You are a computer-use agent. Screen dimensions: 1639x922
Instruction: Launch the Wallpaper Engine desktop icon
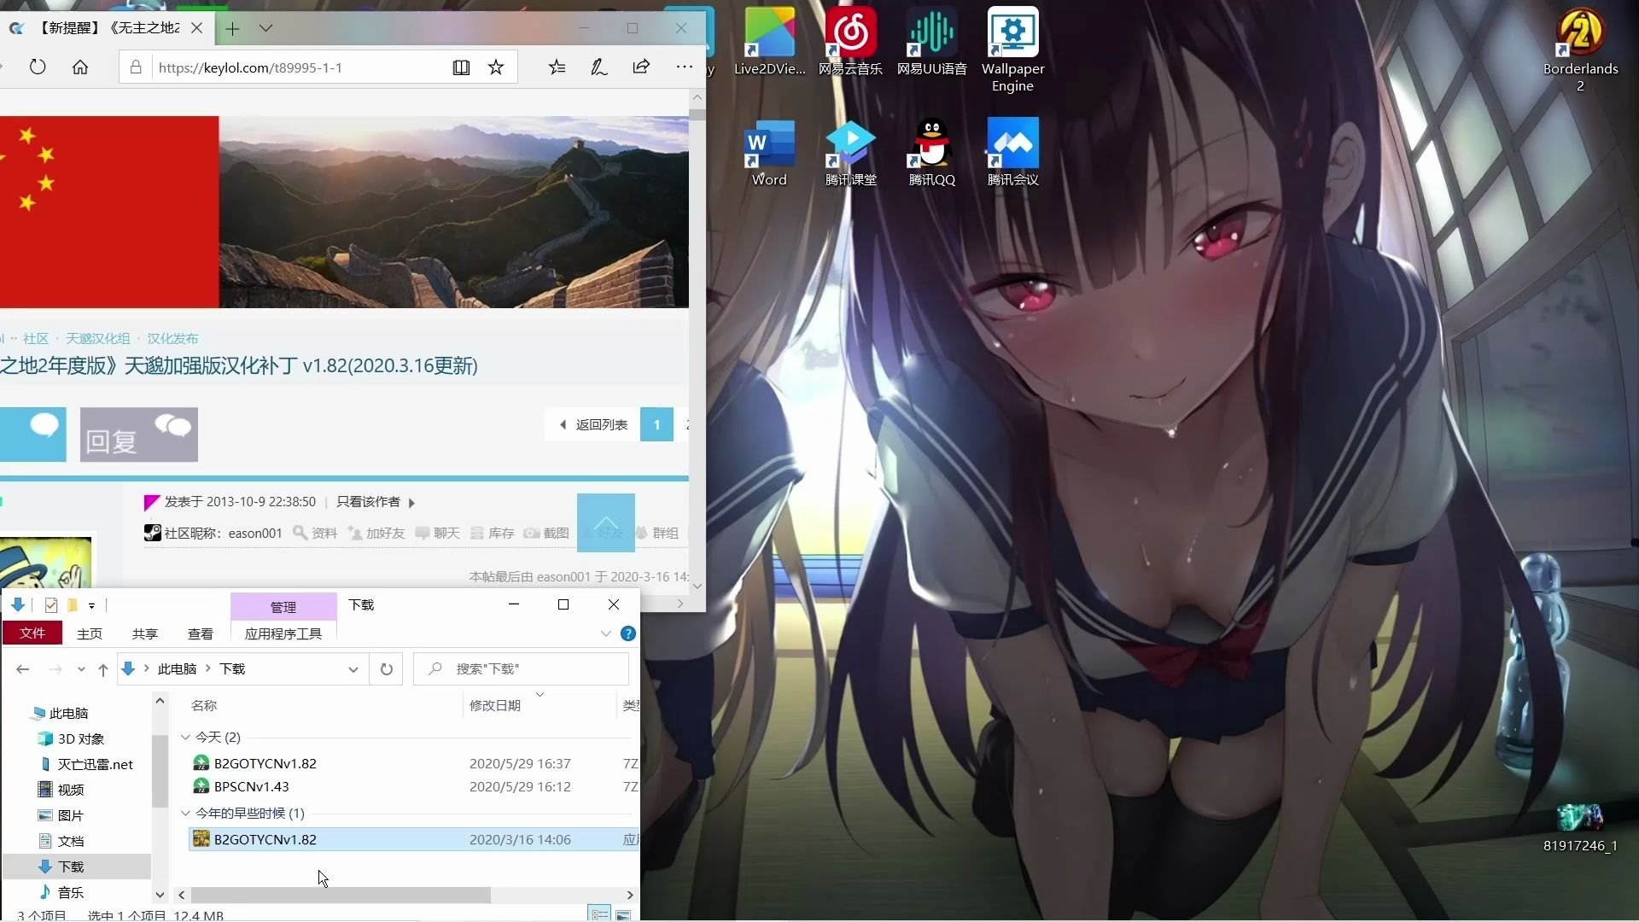(1012, 50)
